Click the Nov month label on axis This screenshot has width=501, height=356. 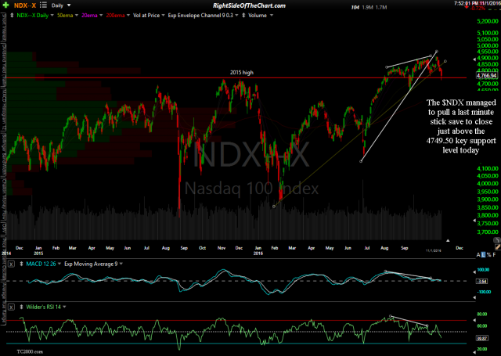[x=222, y=248]
